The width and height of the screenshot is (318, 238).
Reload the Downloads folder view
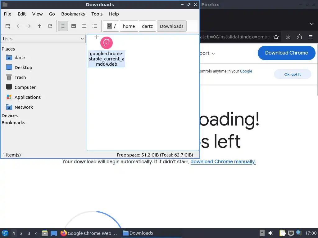[50, 26]
